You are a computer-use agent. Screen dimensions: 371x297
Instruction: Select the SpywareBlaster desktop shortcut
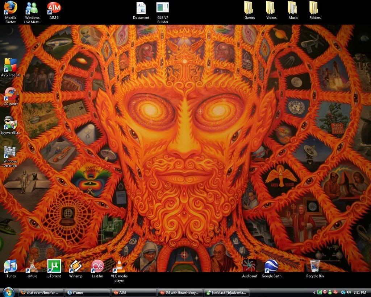point(11,125)
